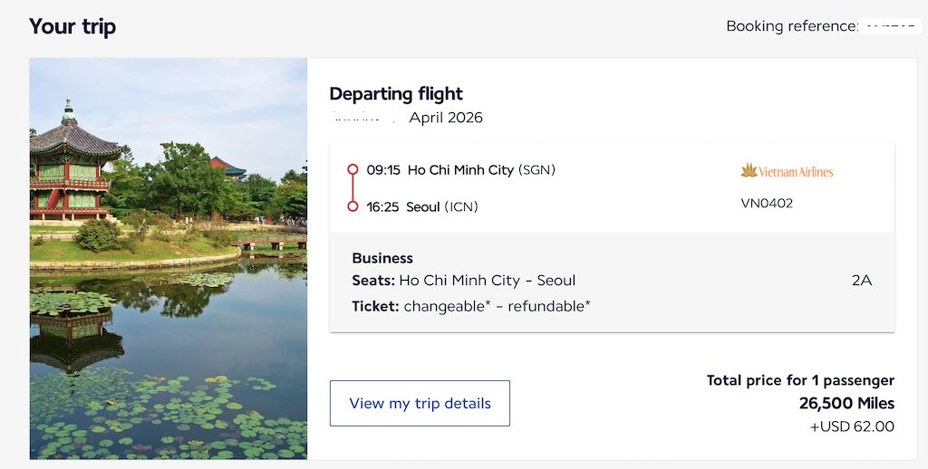Click the Booking reference label
Viewport: 928px width, 469px height.
[791, 26]
